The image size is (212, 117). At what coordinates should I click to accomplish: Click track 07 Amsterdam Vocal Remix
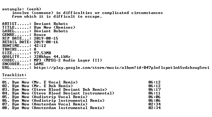pyautogui.click(x=81, y=104)
